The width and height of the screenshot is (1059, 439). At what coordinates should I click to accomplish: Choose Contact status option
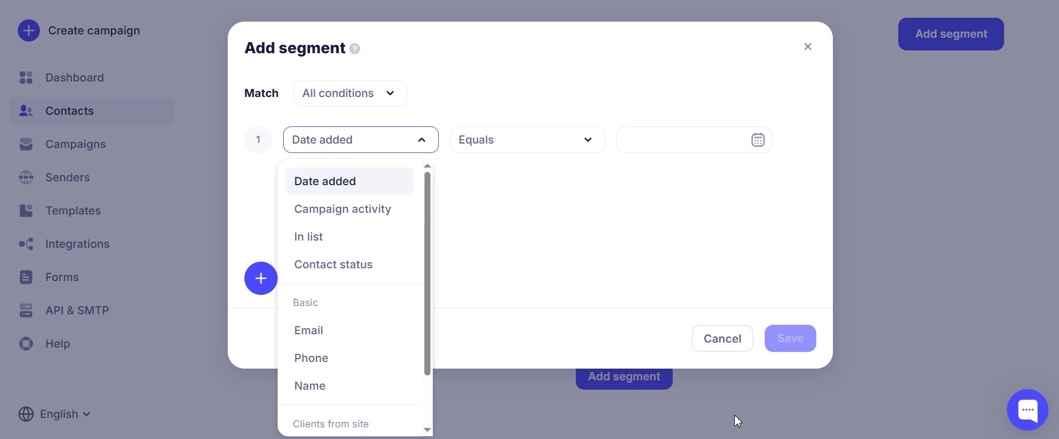(x=333, y=264)
